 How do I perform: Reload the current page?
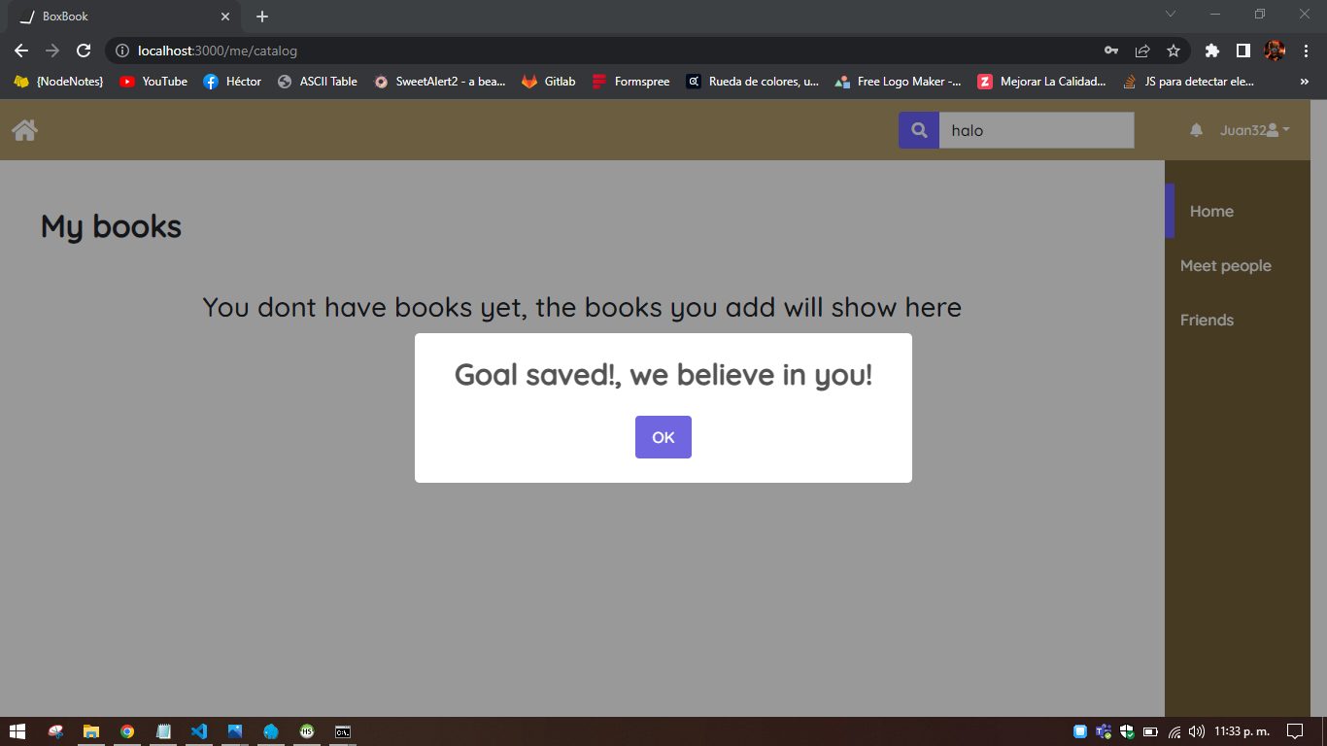pyautogui.click(x=85, y=51)
